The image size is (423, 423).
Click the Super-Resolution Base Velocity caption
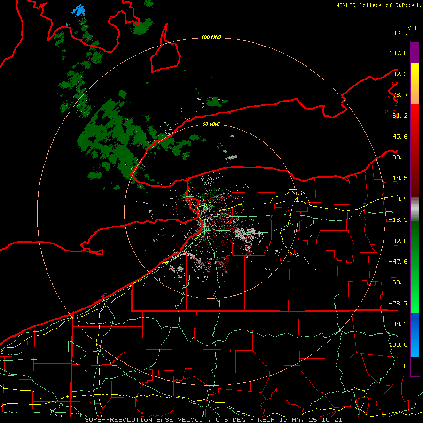(213, 420)
